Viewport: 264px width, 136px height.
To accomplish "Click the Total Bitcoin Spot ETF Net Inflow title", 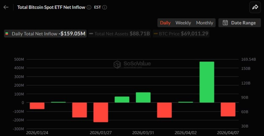I will (51, 7).
